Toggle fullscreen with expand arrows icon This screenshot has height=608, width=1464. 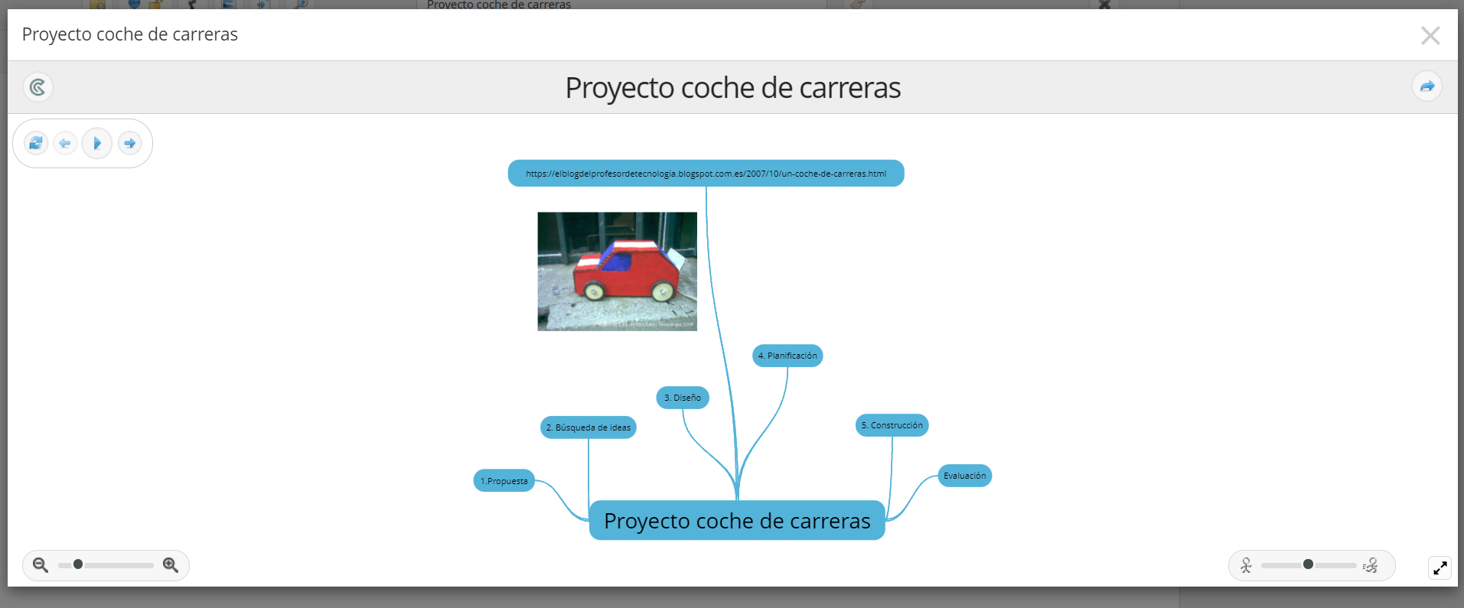click(1440, 567)
